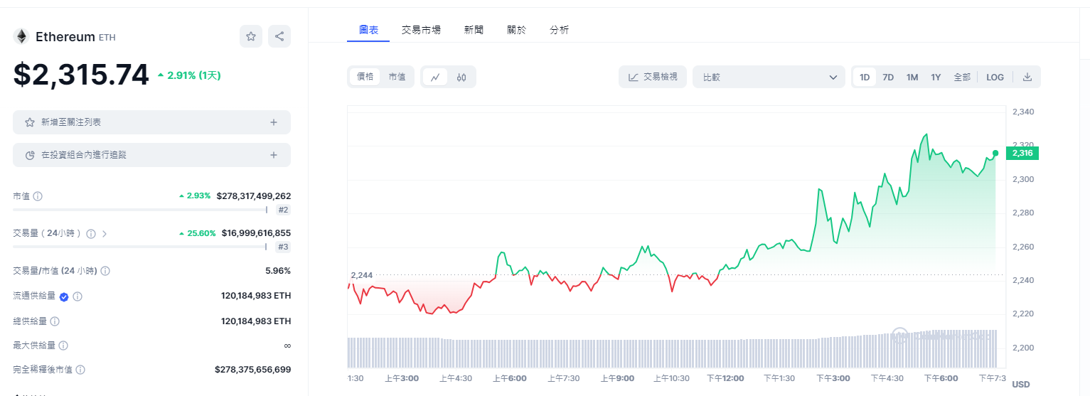Click the chart's latest price dot
Screen dimensions: 1090x396
tap(995, 153)
